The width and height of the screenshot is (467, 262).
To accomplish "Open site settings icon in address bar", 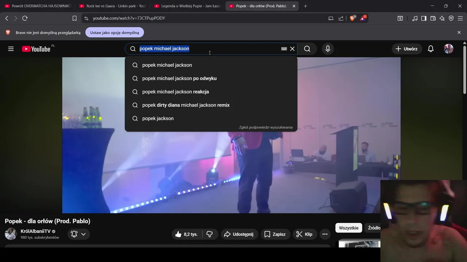I will click(86, 18).
